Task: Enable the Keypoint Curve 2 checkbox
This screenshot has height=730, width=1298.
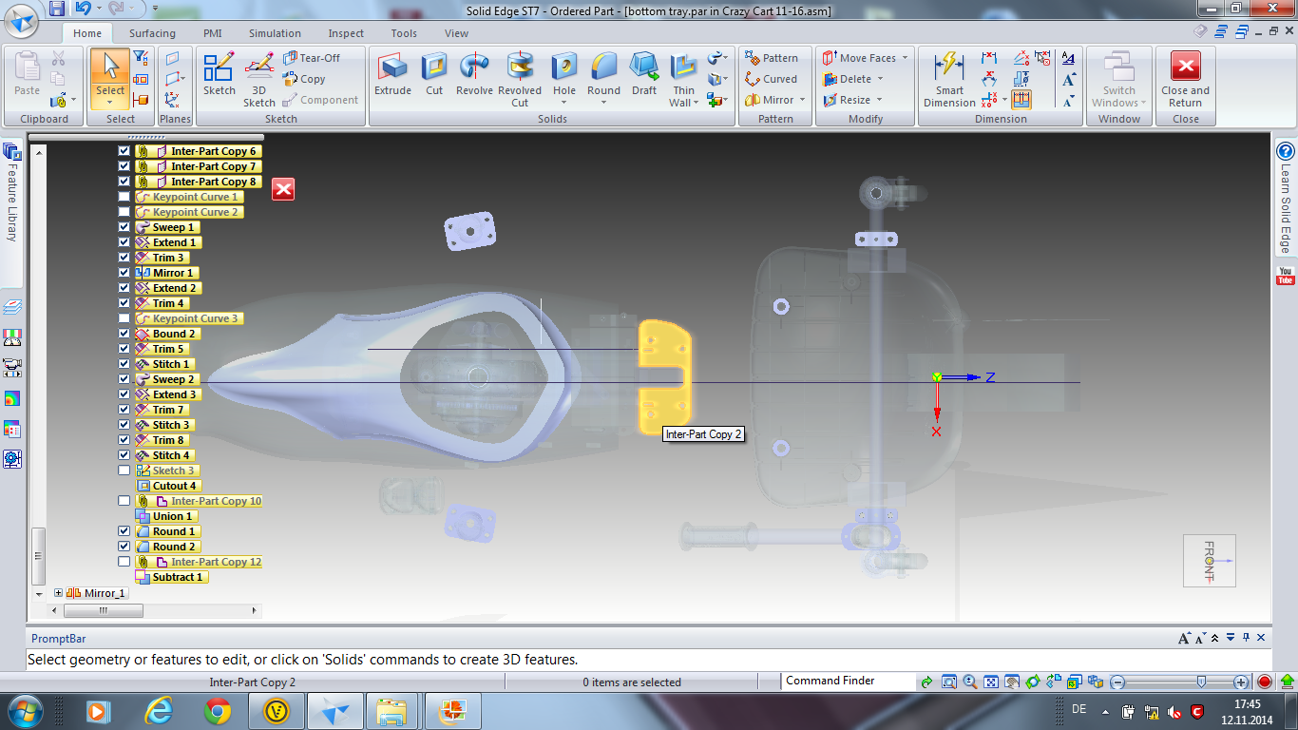Action: (x=124, y=212)
